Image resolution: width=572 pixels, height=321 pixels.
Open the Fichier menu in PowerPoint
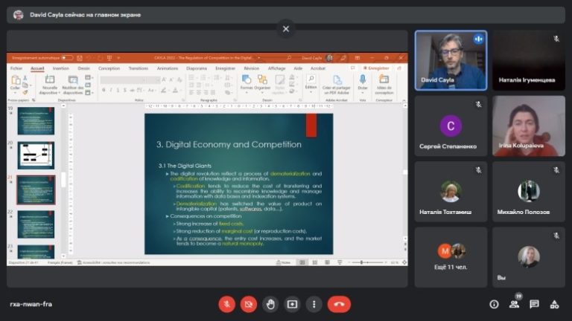point(16,68)
